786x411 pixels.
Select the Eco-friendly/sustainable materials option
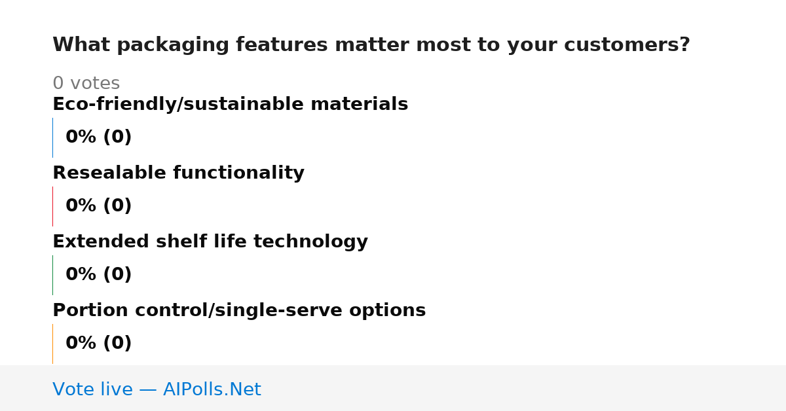click(230, 105)
